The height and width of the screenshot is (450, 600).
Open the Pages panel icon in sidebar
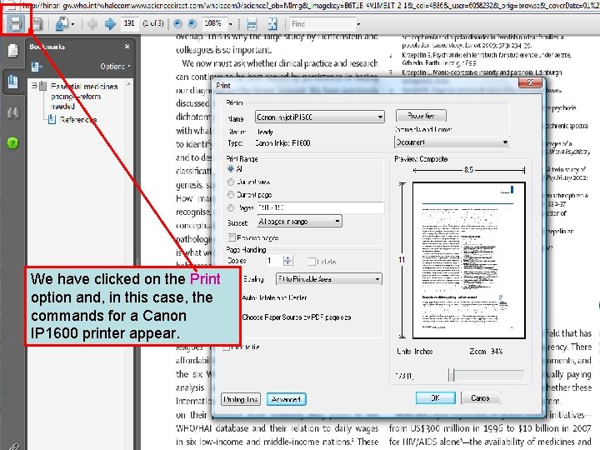[x=13, y=50]
